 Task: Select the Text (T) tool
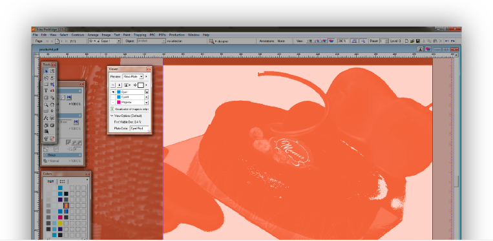[x=46, y=90]
